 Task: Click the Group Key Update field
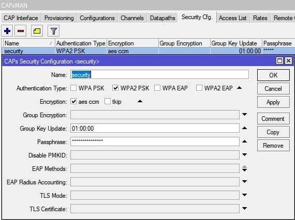coord(155,128)
